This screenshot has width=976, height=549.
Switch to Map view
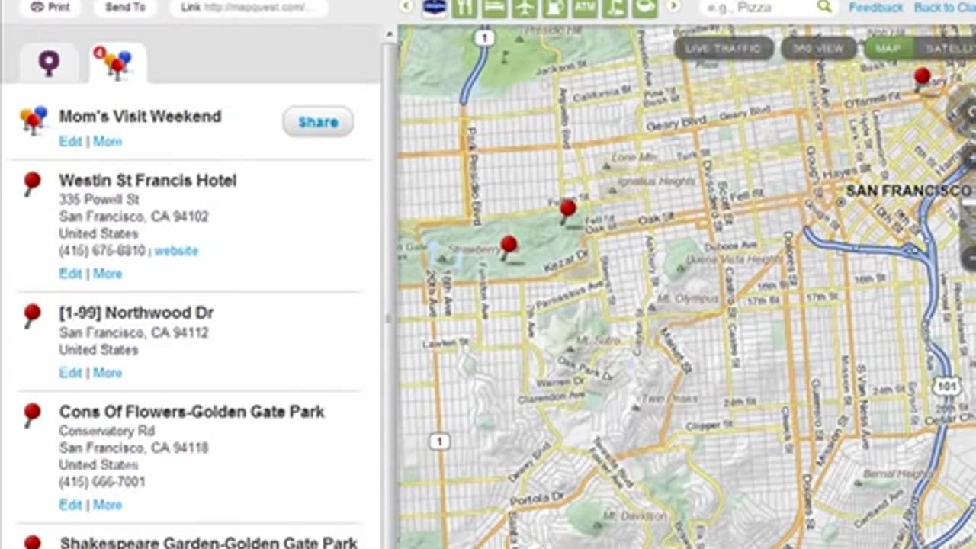[x=888, y=48]
